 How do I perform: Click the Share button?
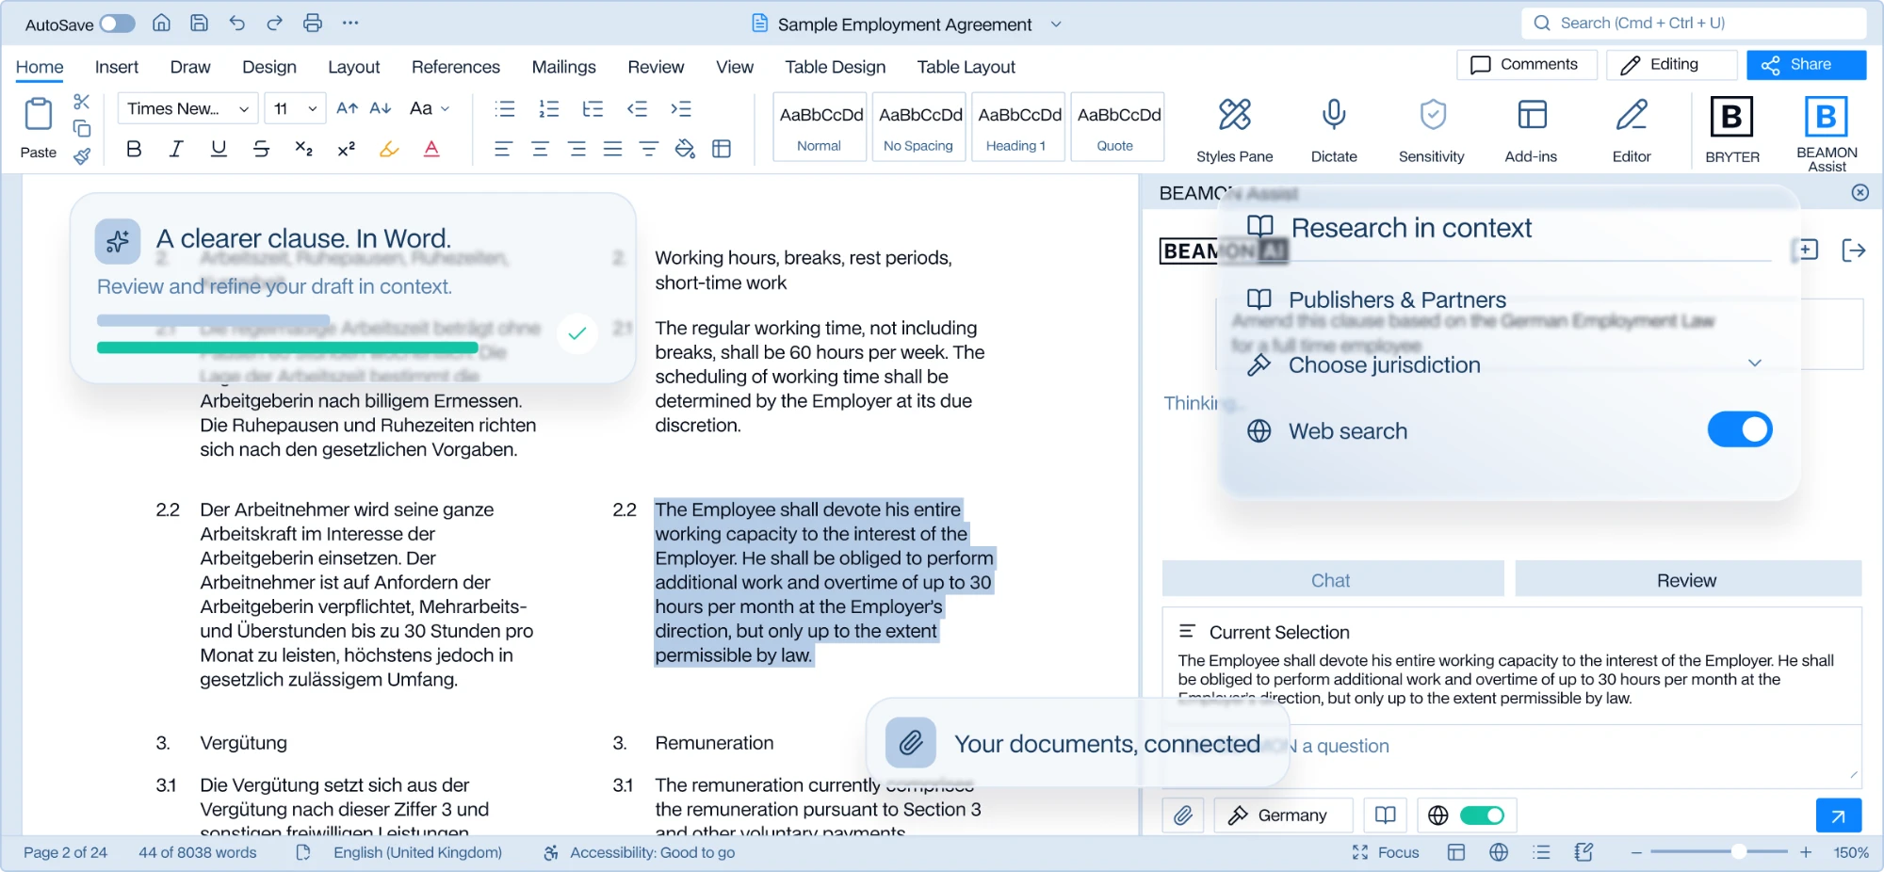click(1806, 64)
